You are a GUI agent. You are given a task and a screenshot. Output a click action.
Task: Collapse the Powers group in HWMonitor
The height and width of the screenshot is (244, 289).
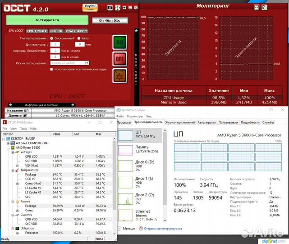point(13,202)
